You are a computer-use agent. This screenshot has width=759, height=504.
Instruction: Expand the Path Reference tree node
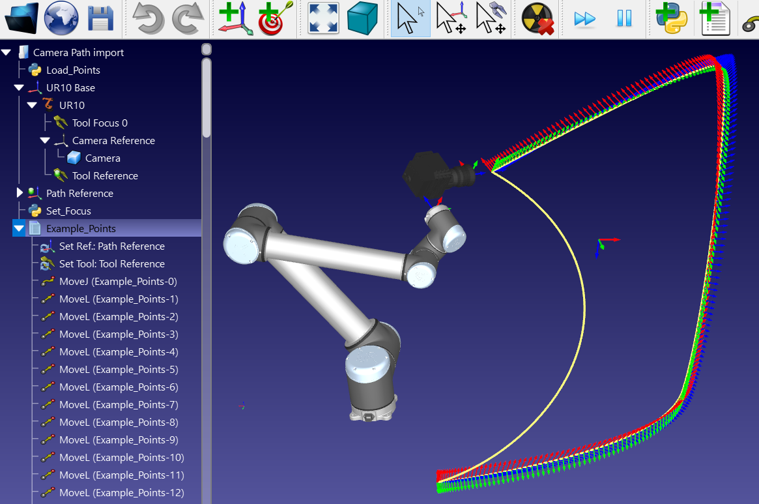coord(19,193)
